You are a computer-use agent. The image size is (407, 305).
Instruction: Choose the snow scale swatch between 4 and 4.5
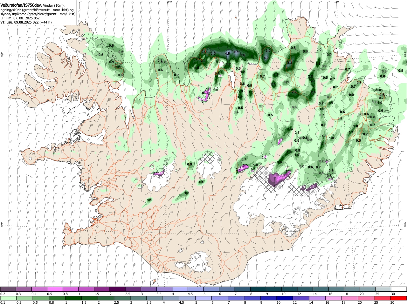pos(180,289)
